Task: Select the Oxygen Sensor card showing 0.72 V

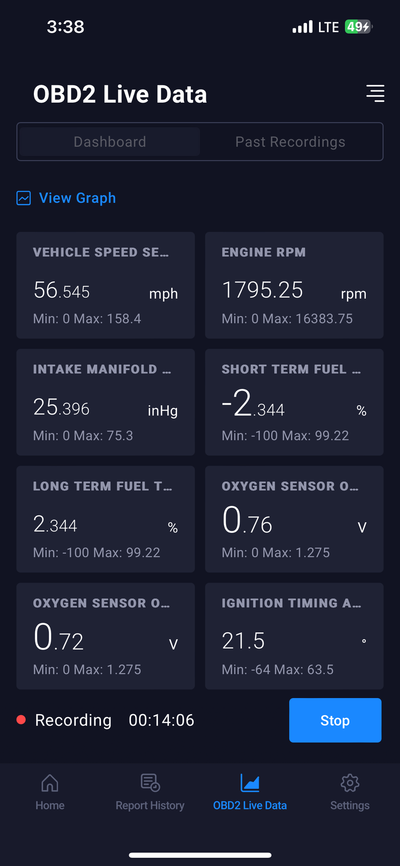Action: pyautogui.click(x=106, y=636)
